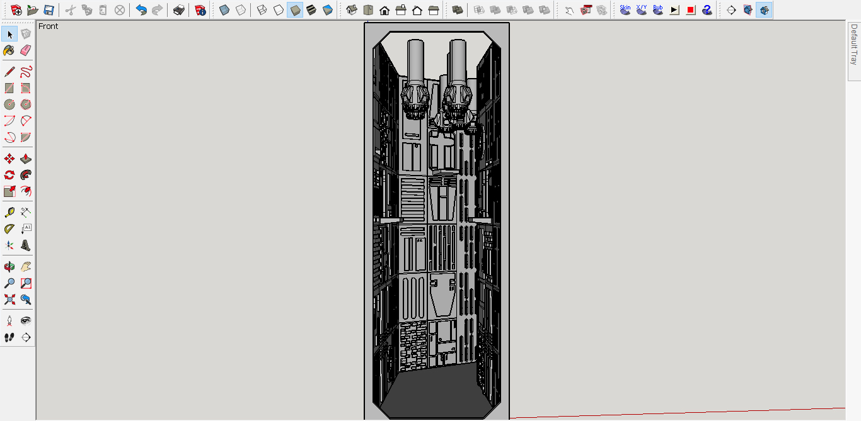
Task: Pick the Protractor tool
Action: (x=9, y=229)
